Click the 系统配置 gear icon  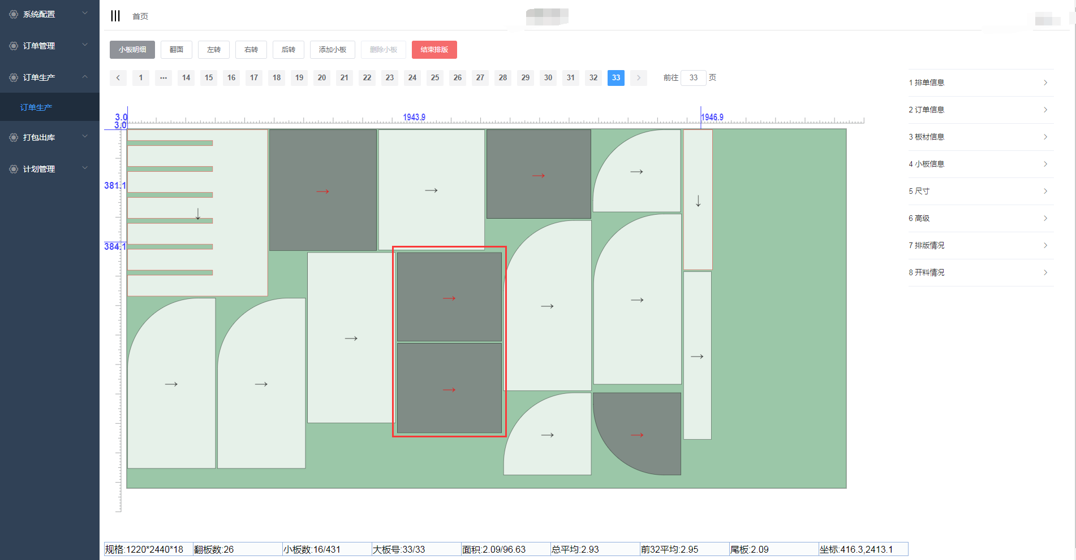pos(14,14)
